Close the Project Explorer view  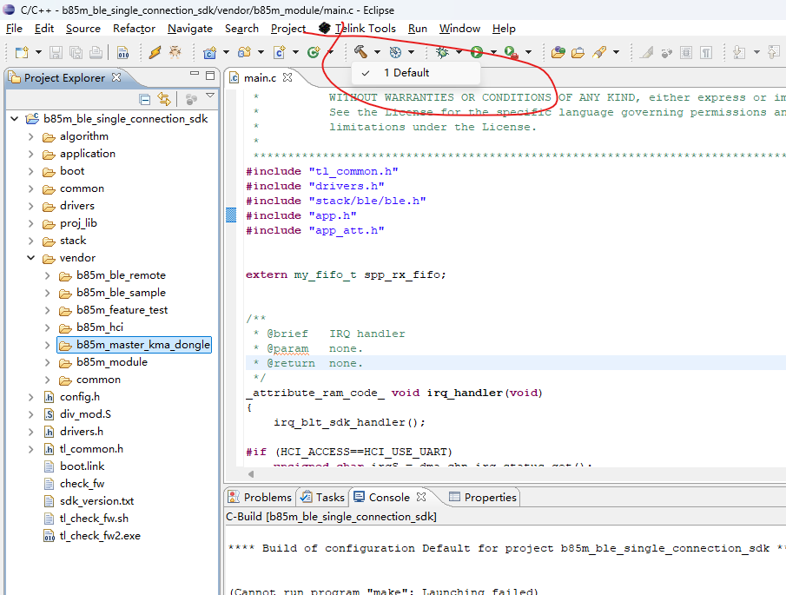[x=116, y=77]
